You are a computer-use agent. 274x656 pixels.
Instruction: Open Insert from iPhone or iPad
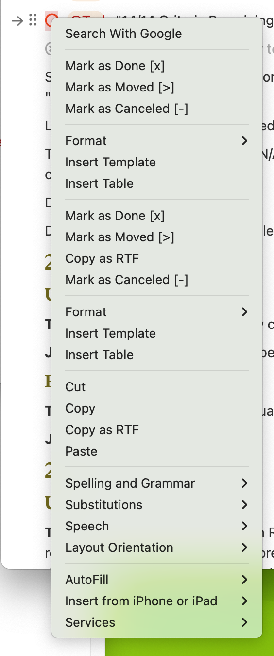point(156,601)
